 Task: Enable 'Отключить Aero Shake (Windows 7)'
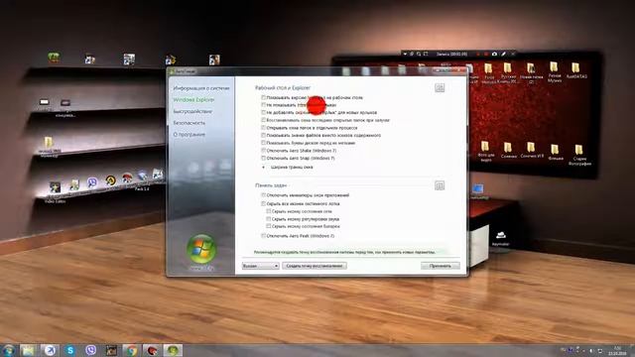[264, 151]
